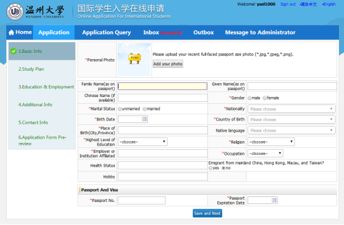Click the personal photo placeholder image
Viewport: 344px width, 225px height.
coord(134,60)
